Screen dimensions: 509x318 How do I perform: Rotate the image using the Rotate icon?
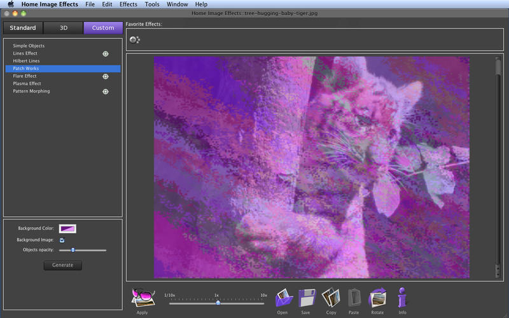click(378, 298)
